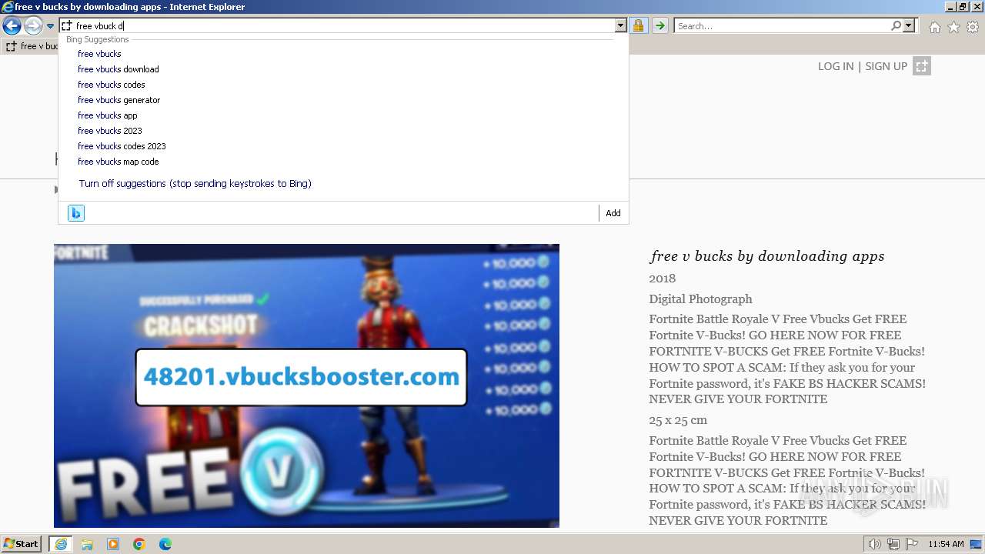985x554 pixels.
Task: Select suggestion 'free vbucks'
Action: [x=99, y=54]
